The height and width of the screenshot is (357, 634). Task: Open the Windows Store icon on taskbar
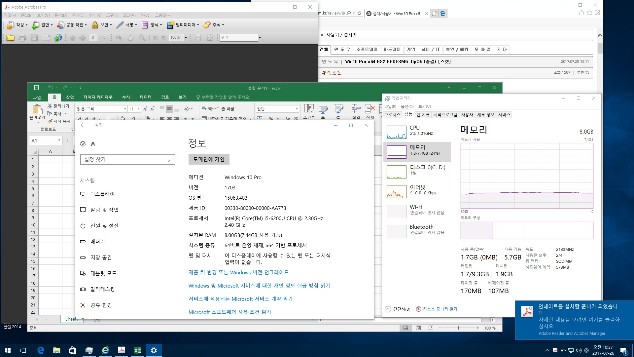[x=73, y=350]
